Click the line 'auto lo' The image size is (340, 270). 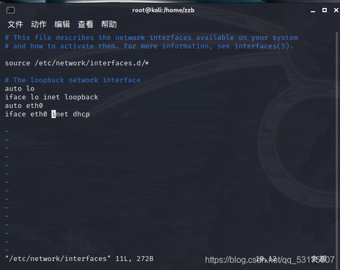pos(20,88)
